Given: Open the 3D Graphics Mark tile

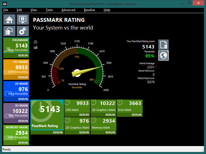Looking at the screenshot, I should tap(104, 106).
